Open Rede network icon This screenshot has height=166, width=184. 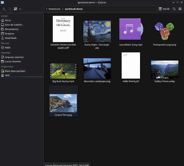pyautogui.click(x=2, y=48)
